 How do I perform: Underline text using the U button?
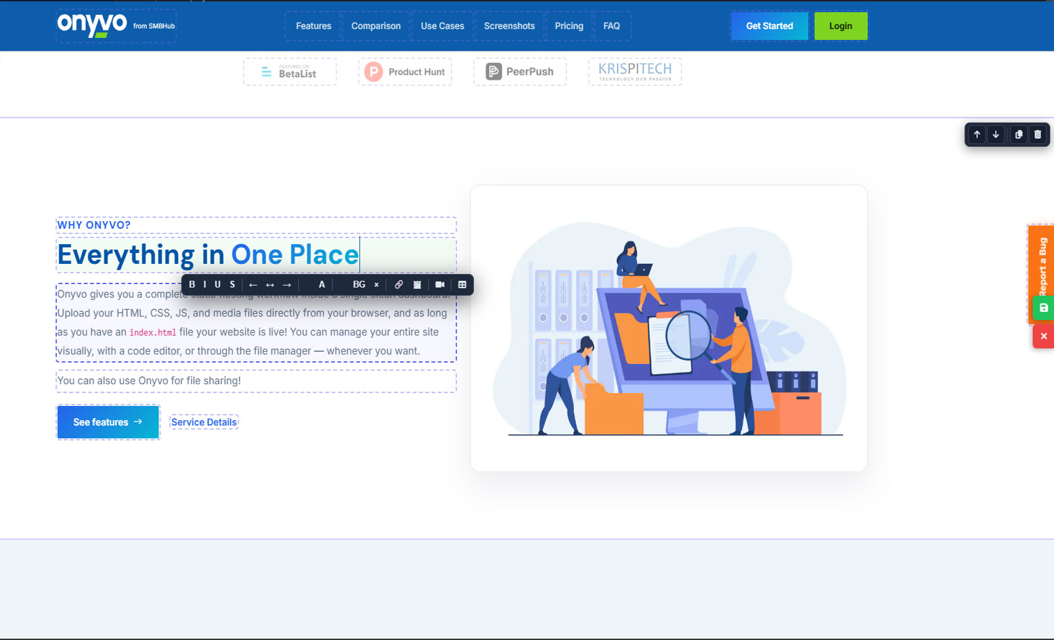tap(218, 285)
